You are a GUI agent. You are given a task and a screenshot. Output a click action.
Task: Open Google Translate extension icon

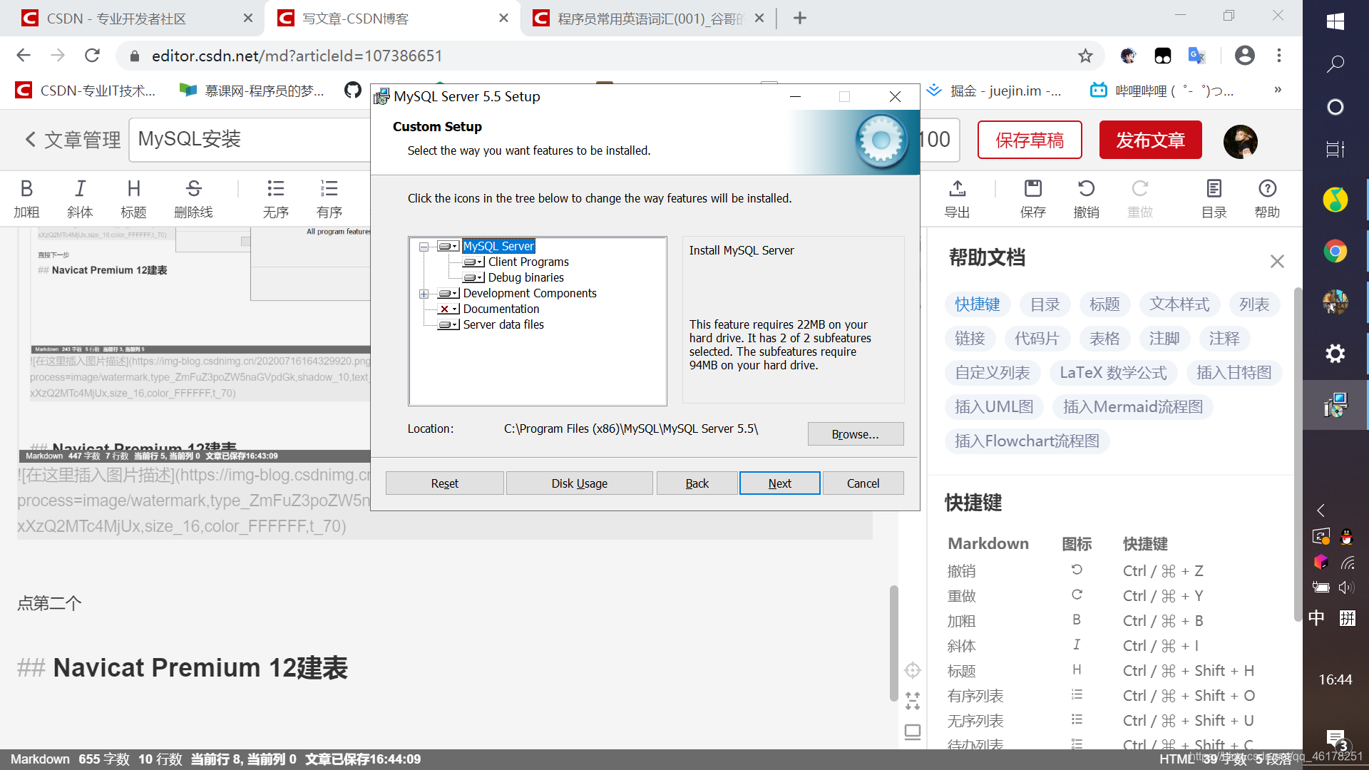1196,56
